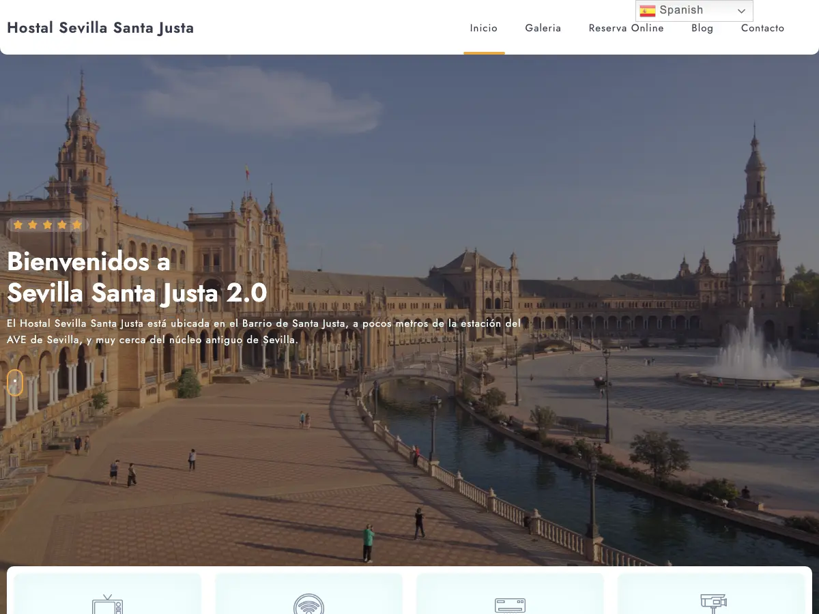Open the Inicio menu item
Screen dimensions: 819x614
point(484,28)
